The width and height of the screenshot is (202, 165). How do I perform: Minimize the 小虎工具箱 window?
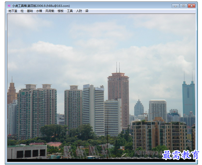pos(175,6)
